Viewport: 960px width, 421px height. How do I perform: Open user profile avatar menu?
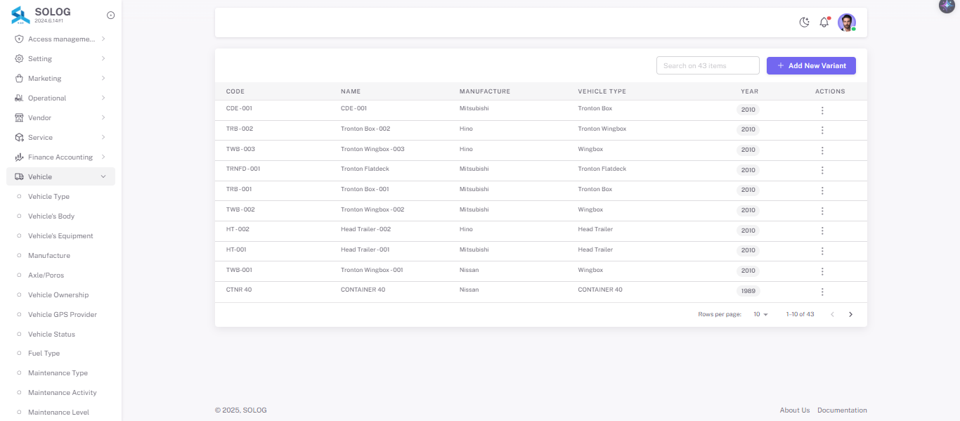[x=846, y=22]
